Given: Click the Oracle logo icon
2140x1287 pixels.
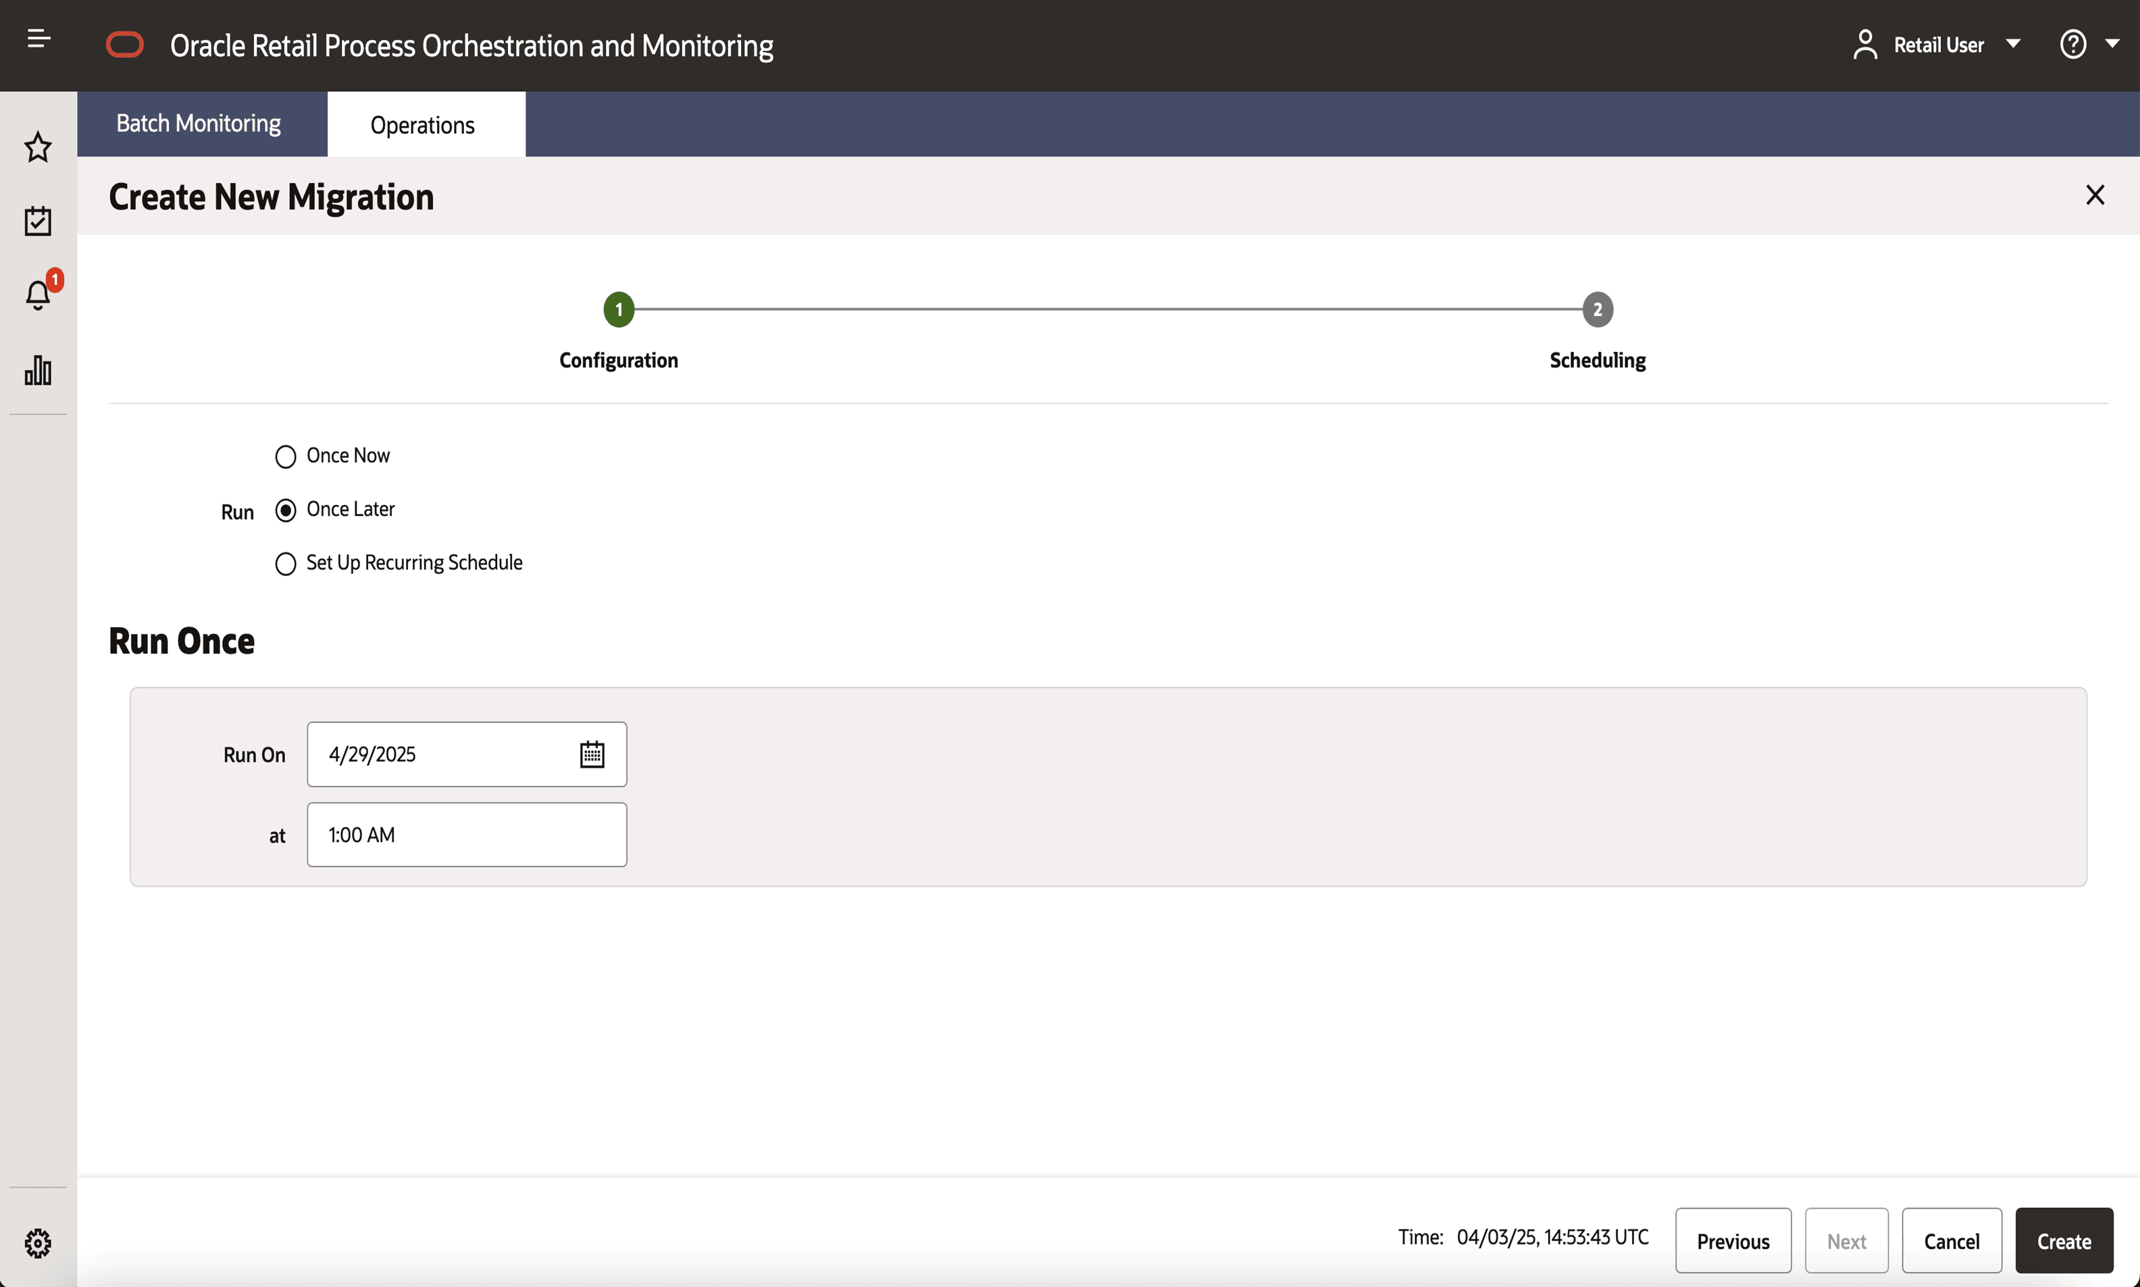Looking at the screenshot, I should tap(125, 45).
